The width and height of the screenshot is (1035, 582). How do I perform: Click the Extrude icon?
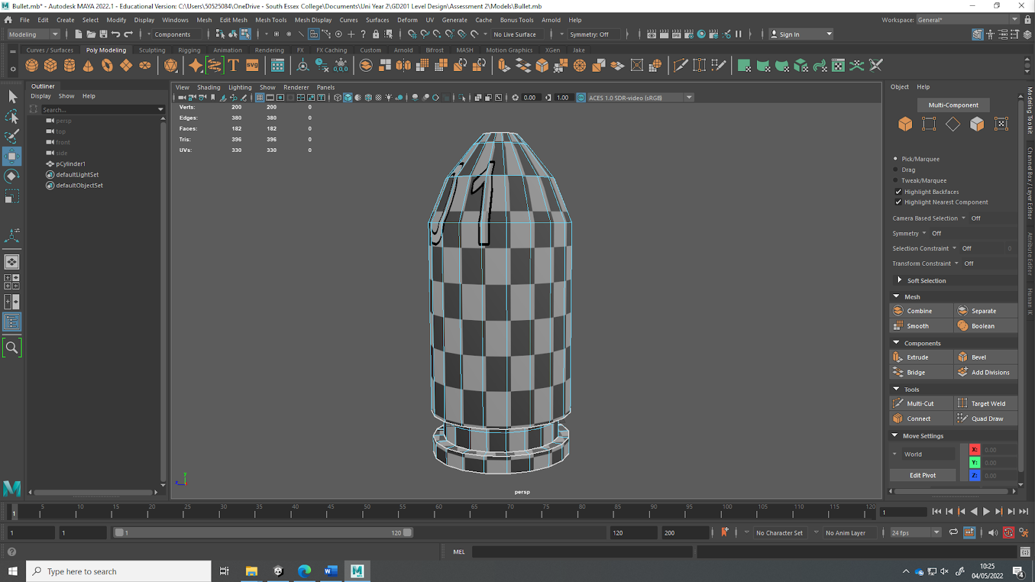point(898,357)
